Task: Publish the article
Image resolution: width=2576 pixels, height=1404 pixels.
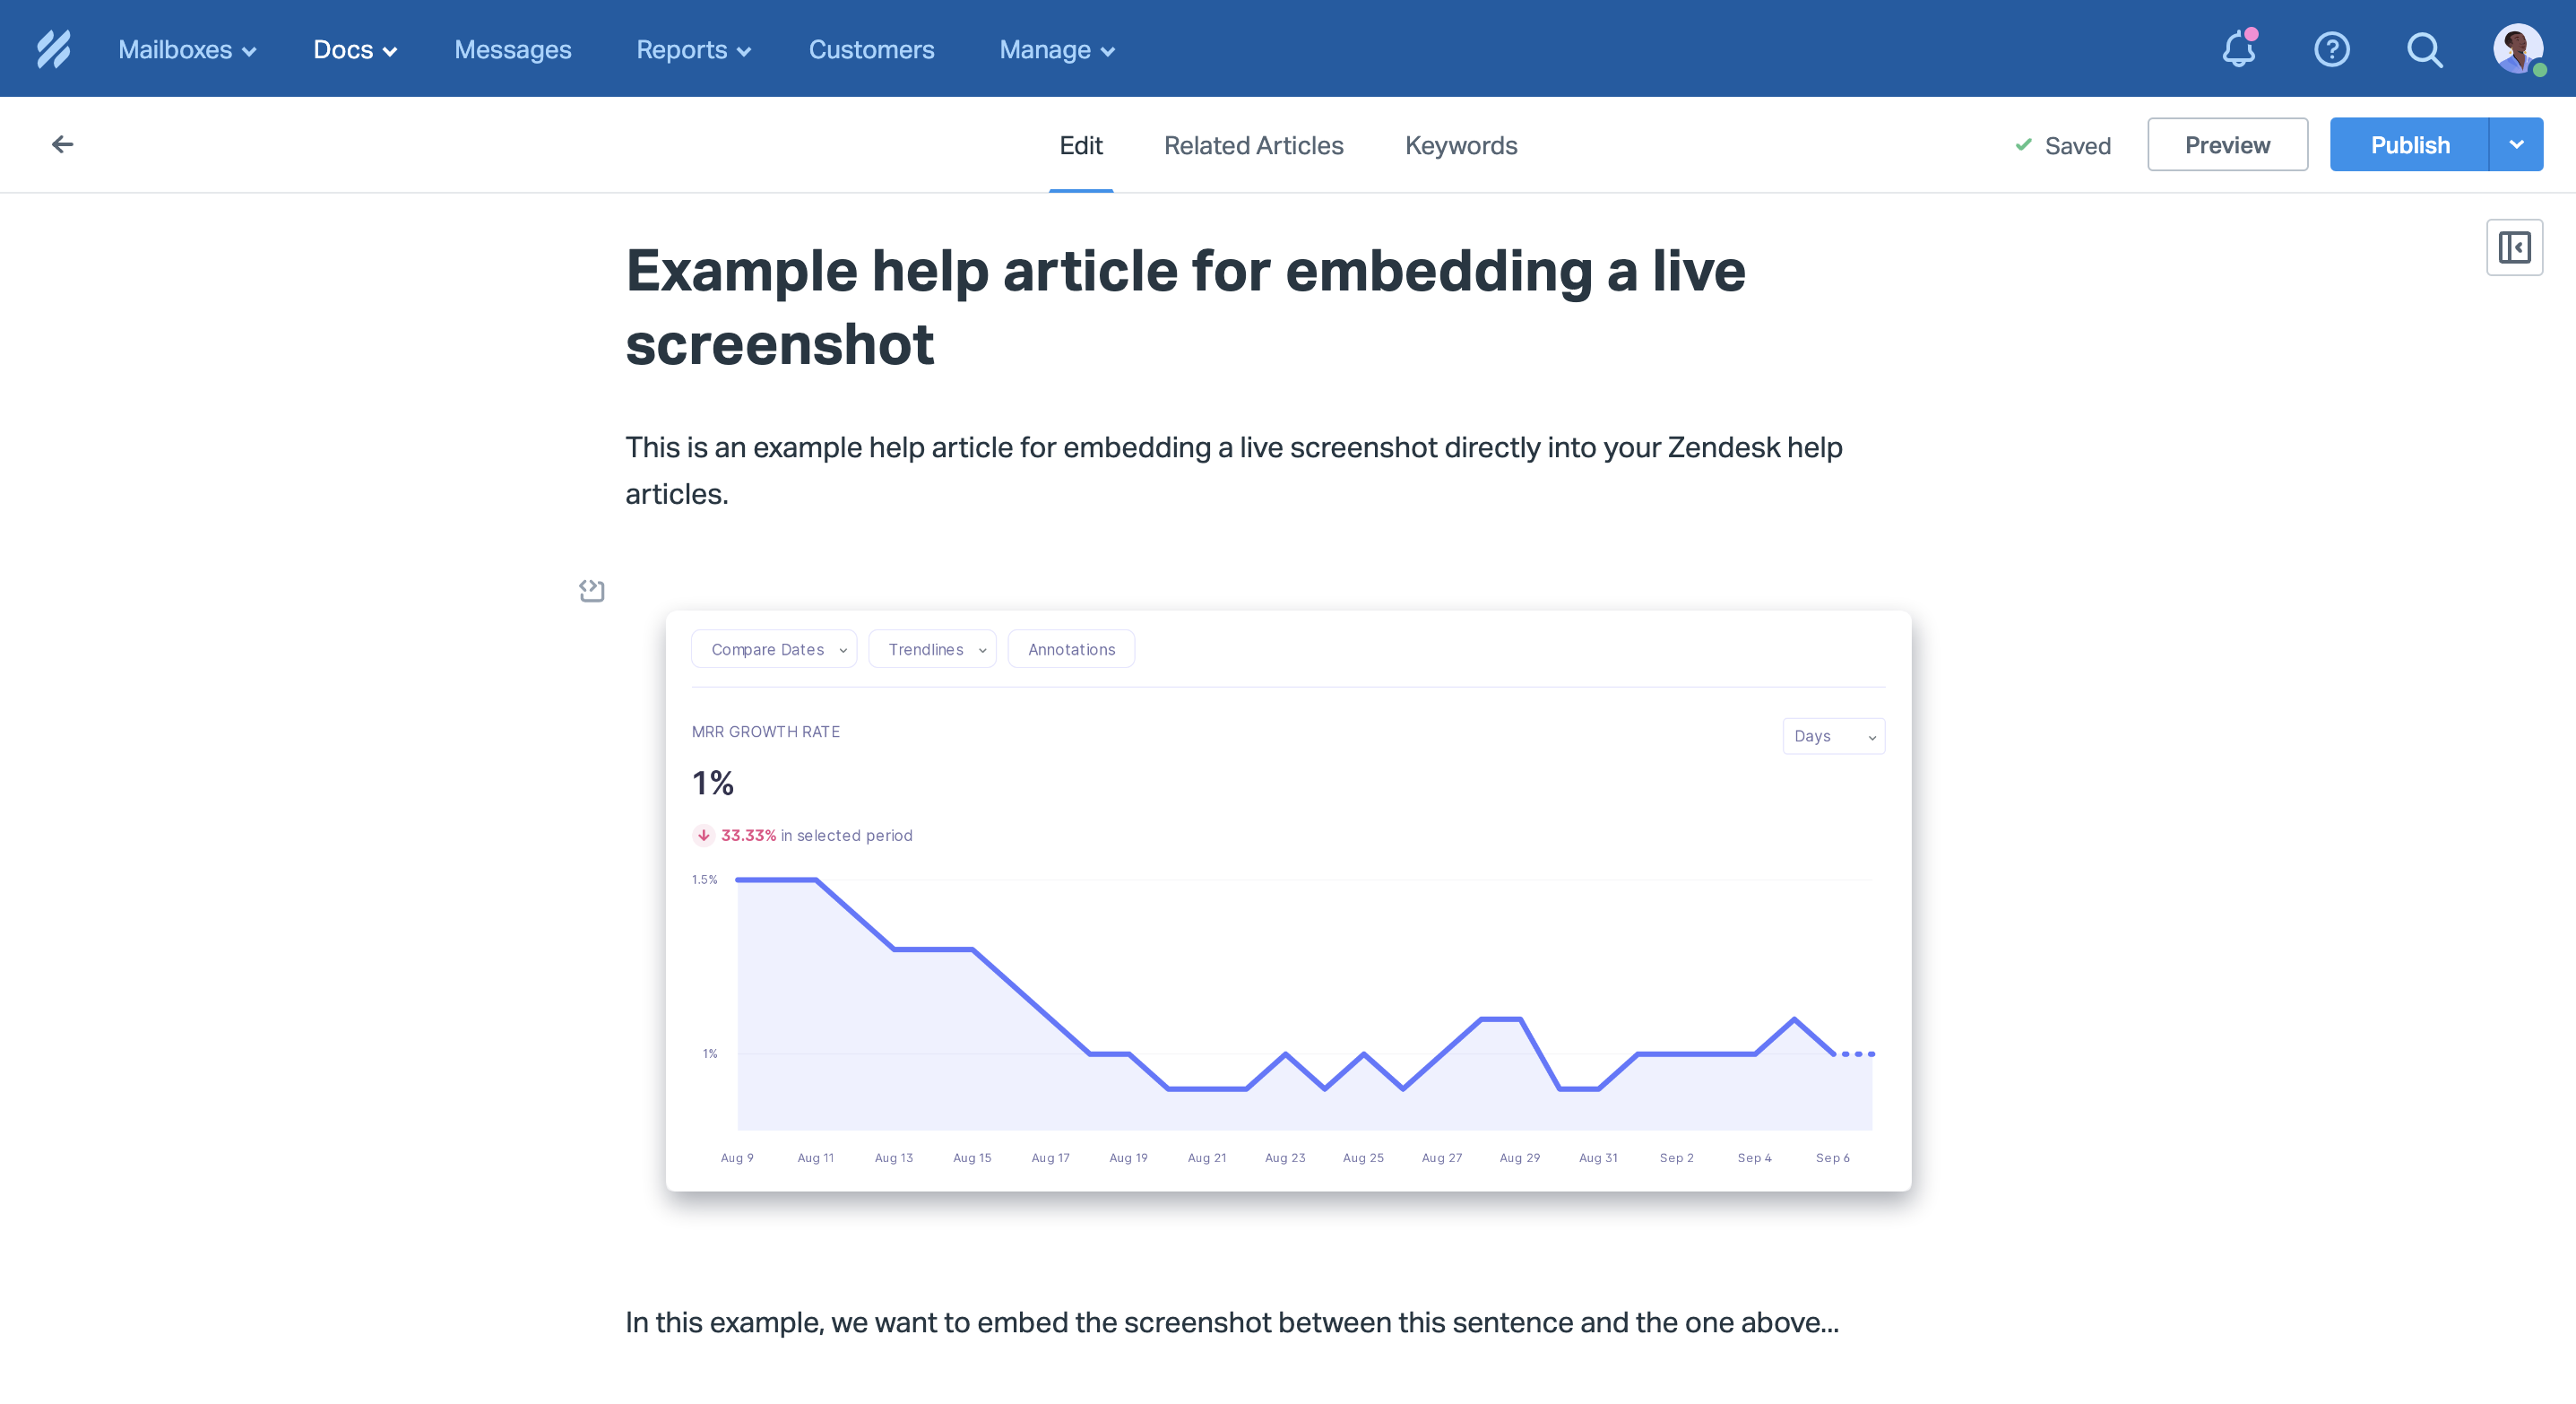Action: (x=2410, y=144)
